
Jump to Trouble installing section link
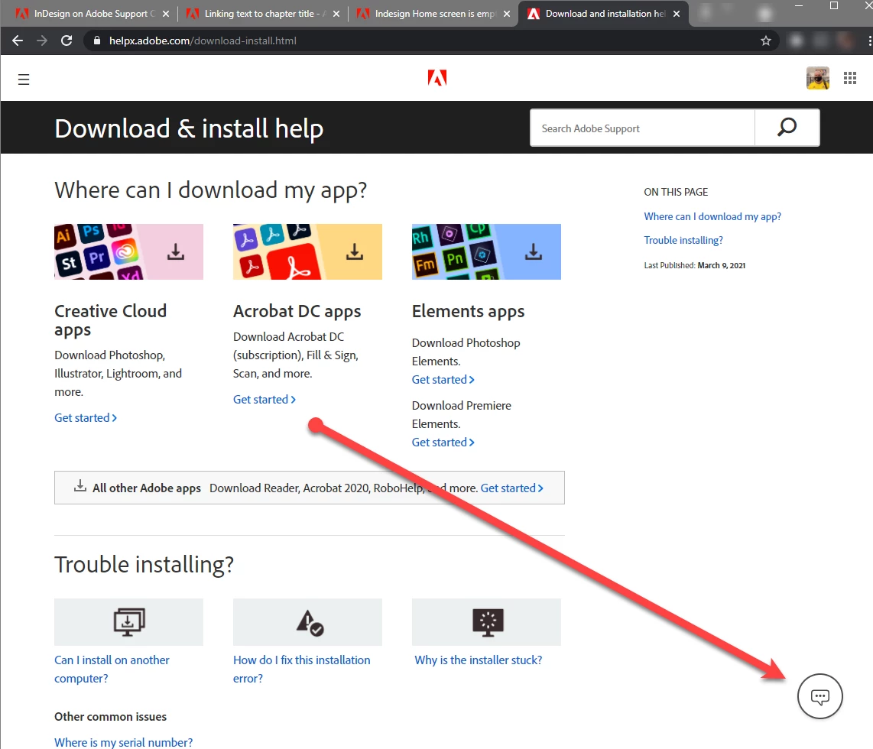(683, 241)
